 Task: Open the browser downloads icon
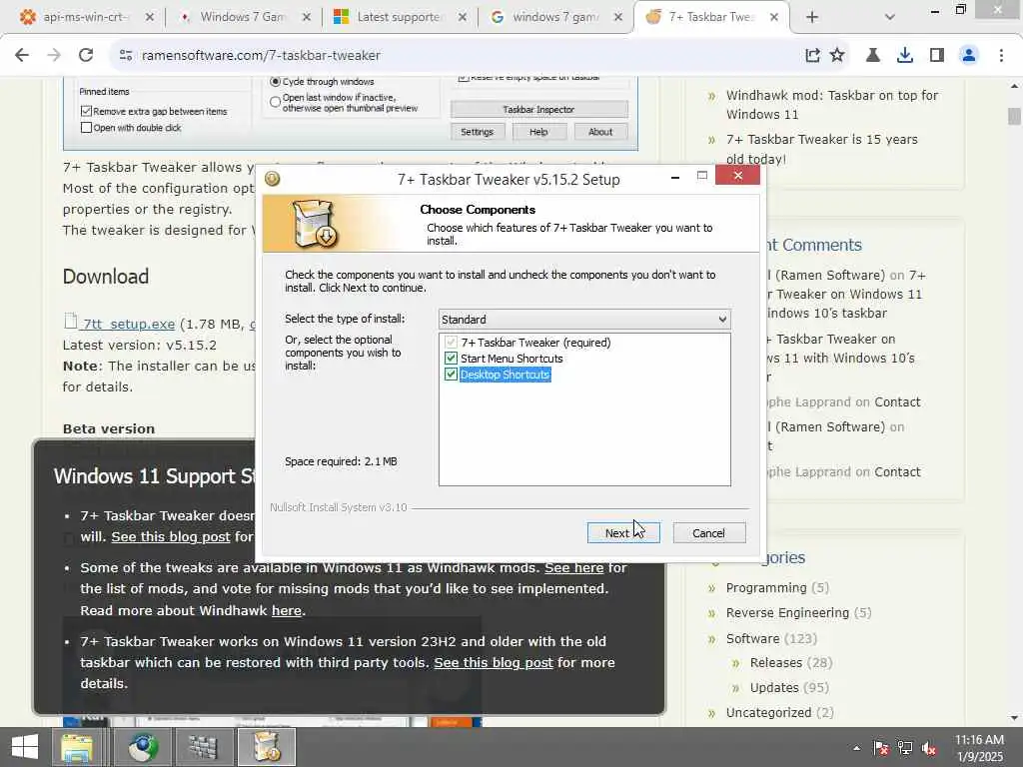click(x=905, y=56)
